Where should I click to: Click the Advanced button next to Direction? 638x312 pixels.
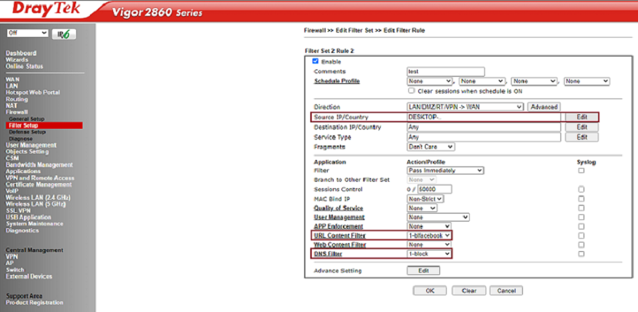tap(543, 107)
